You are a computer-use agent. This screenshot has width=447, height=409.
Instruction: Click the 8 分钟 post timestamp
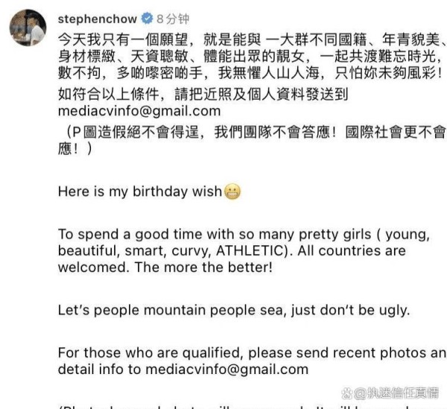[173, 19]
